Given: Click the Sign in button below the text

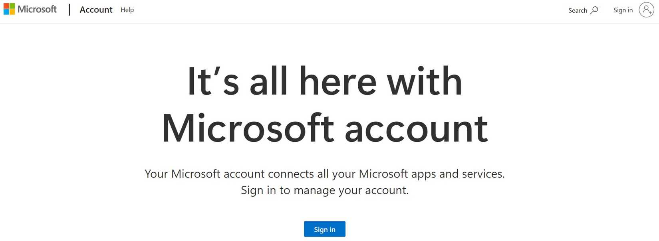Looking at the screenshot, I should [x=324, y=229].
